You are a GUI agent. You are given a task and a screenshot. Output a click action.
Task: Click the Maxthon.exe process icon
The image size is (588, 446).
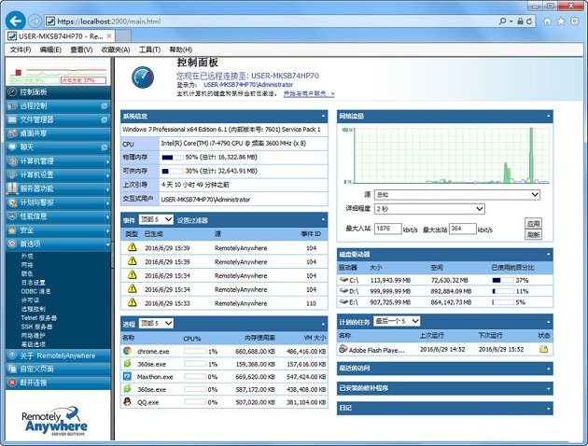pyautogui.click(x=128, y=377)
